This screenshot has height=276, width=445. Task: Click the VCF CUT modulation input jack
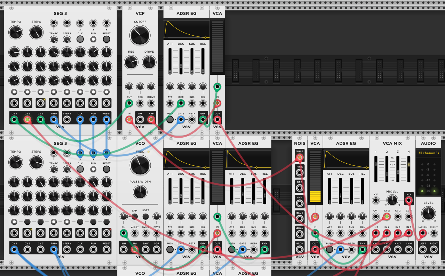click(129, 103)
